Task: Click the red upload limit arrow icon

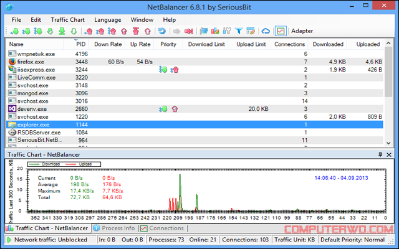Action: (x=124, y=31)
